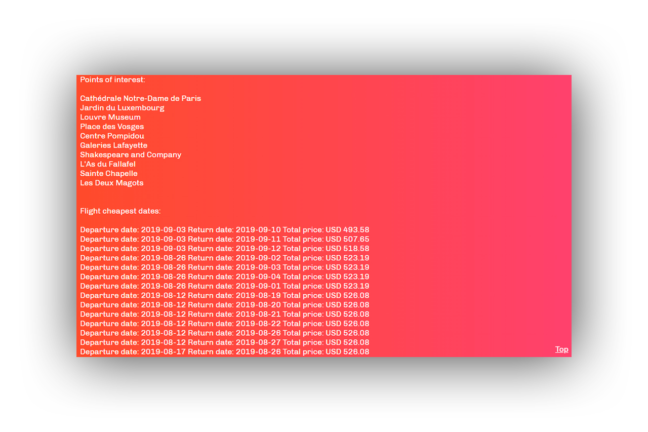Viewport: 648px width, 432px height.
Task: Click flight row returning 2019-08-19
Action: 225,295
